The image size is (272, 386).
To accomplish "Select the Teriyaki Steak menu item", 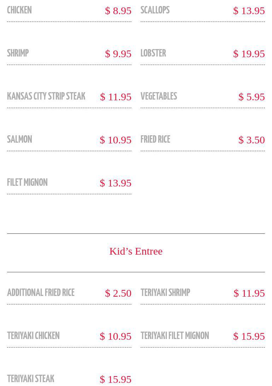I will click(31, 379).
